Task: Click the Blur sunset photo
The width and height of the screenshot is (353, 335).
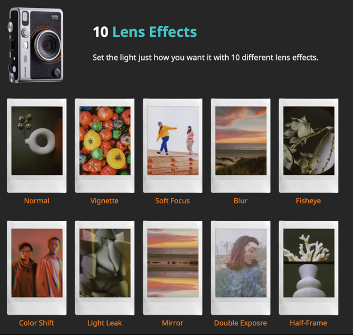Action: tap(240, 141)
